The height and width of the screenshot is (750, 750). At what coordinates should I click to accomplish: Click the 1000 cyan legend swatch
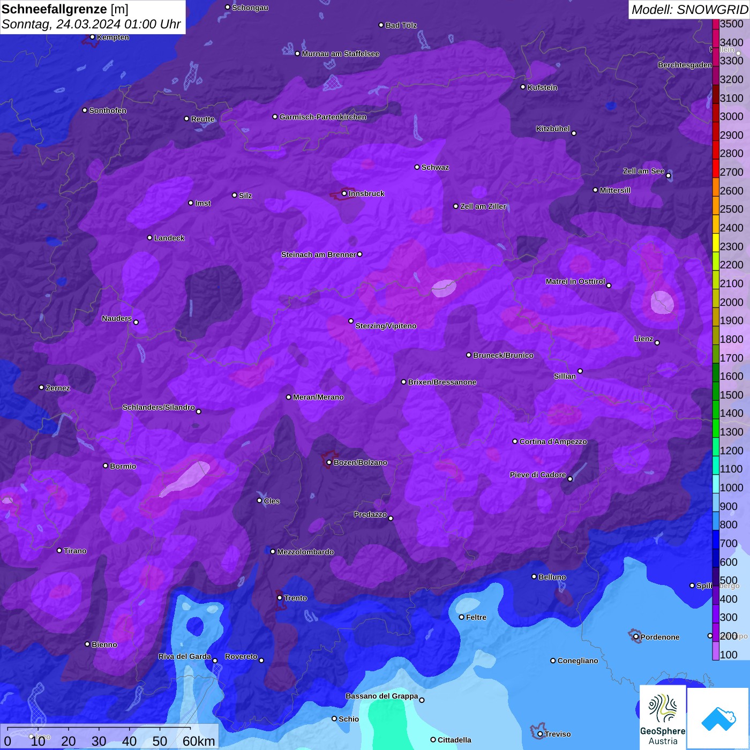(x=715, y=484)
